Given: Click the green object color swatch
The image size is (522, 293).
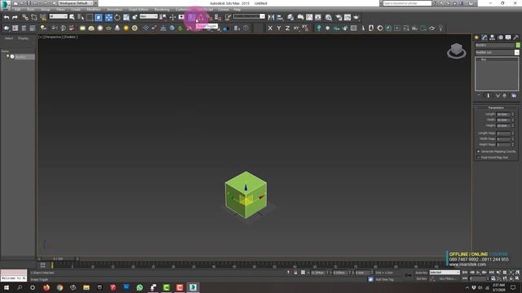Looking at the screenshot, I should [x=518, y=46].
